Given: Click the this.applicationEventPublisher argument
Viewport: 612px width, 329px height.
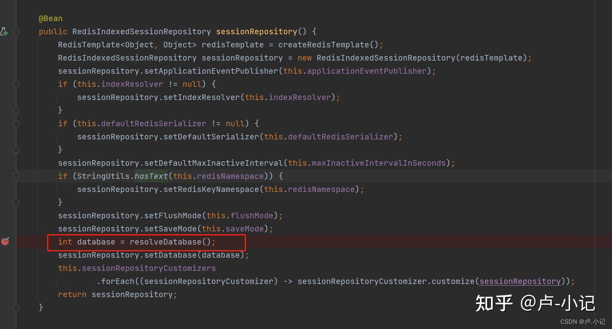Looking at the screenshot, I should pyautogui.click(x=355, y=71).
